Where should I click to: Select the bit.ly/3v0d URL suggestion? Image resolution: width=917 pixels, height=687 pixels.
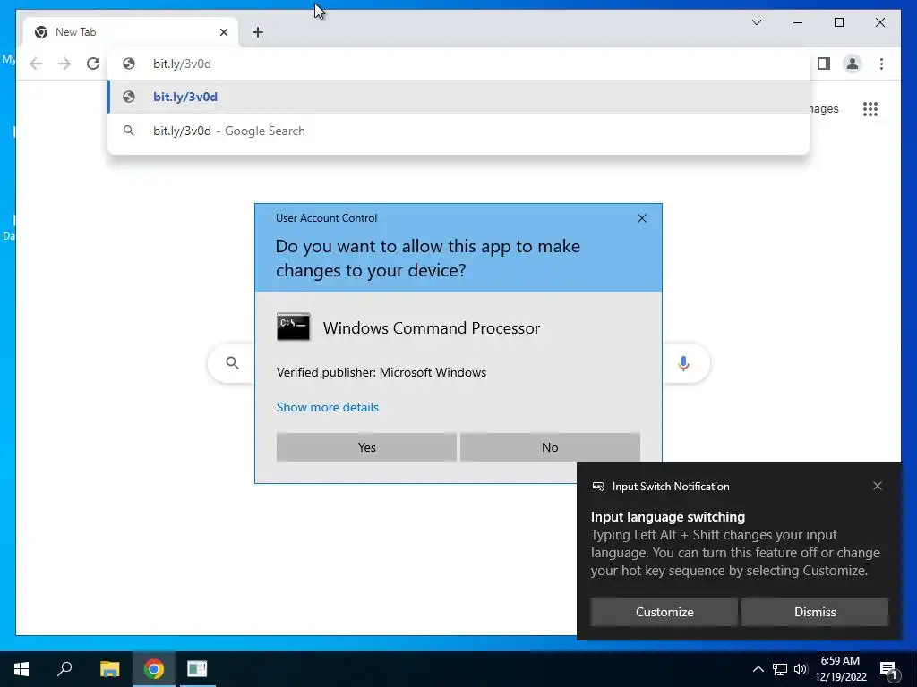click(458, 97)
